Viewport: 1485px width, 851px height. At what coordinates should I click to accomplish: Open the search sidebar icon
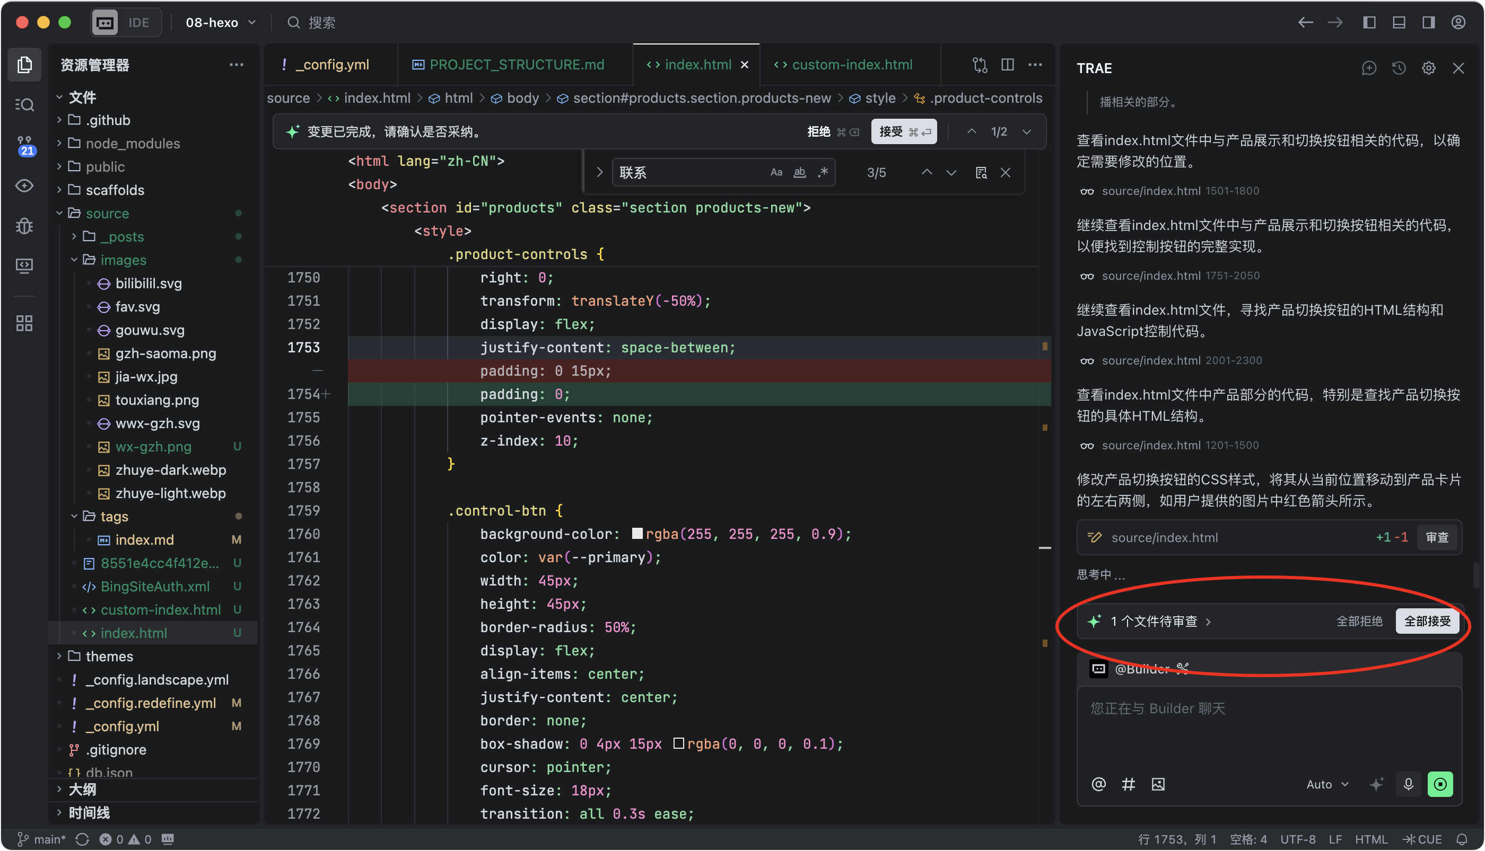(x=24, y=104)
